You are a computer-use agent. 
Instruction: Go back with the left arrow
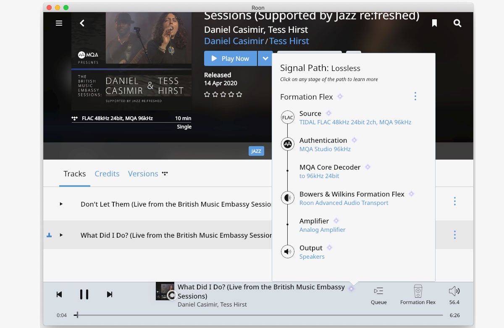click(82, 23)
